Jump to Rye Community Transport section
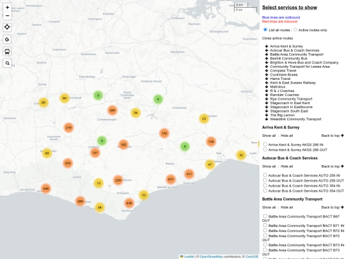Screen dimensions: 346x259 tap(291, 99)
